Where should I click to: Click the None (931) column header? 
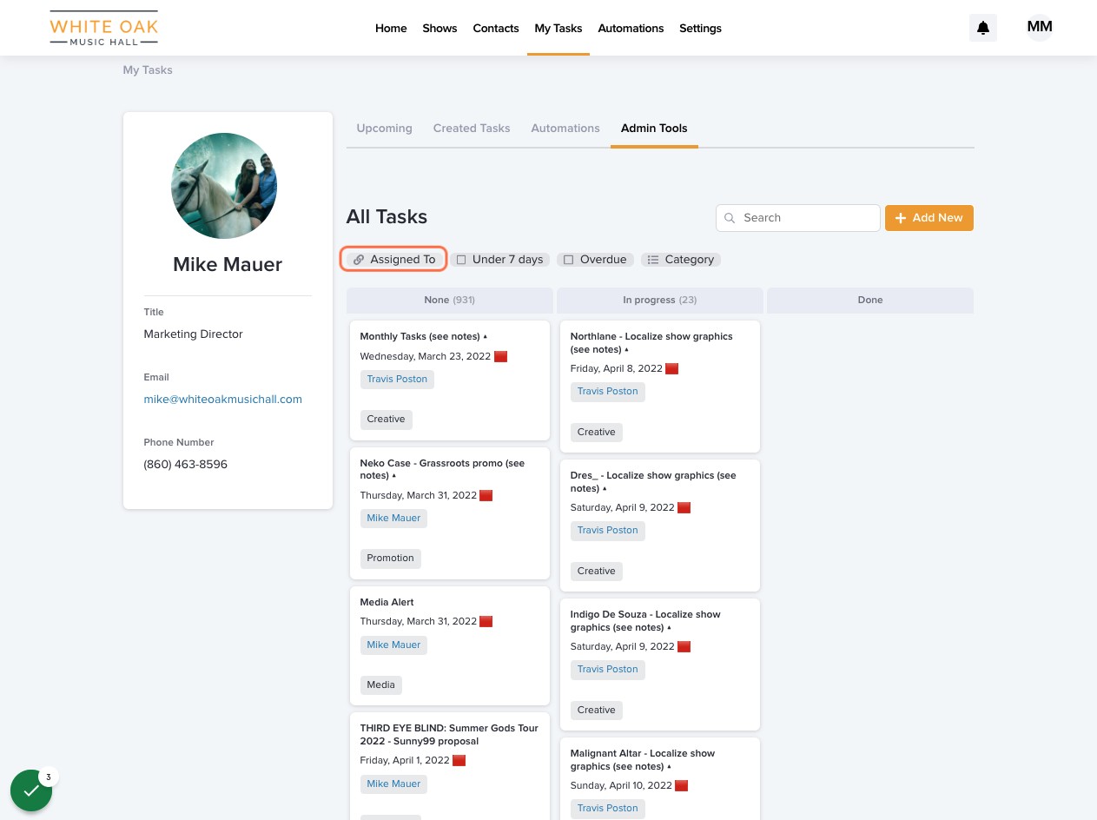450,300
